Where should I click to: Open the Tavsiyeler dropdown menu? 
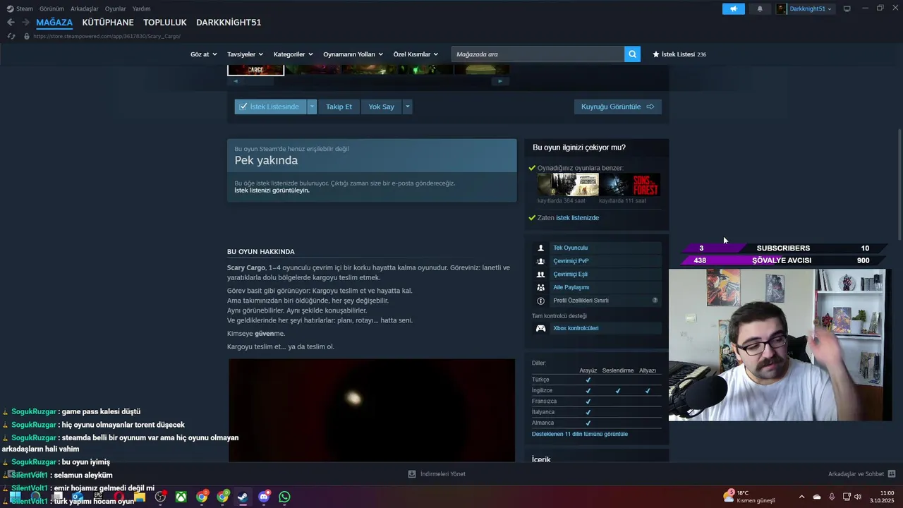tap(245, 54)
